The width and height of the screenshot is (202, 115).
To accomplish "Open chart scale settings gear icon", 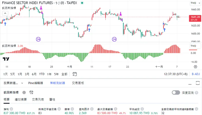I will (195, 67).
